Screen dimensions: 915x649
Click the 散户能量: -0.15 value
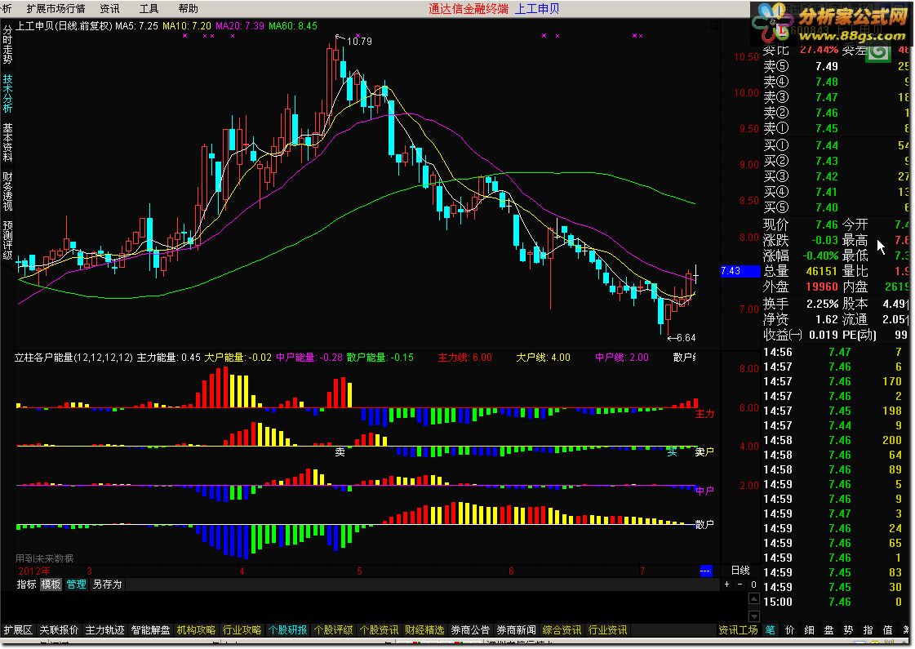pyautogui.click(x=380, y=358)
